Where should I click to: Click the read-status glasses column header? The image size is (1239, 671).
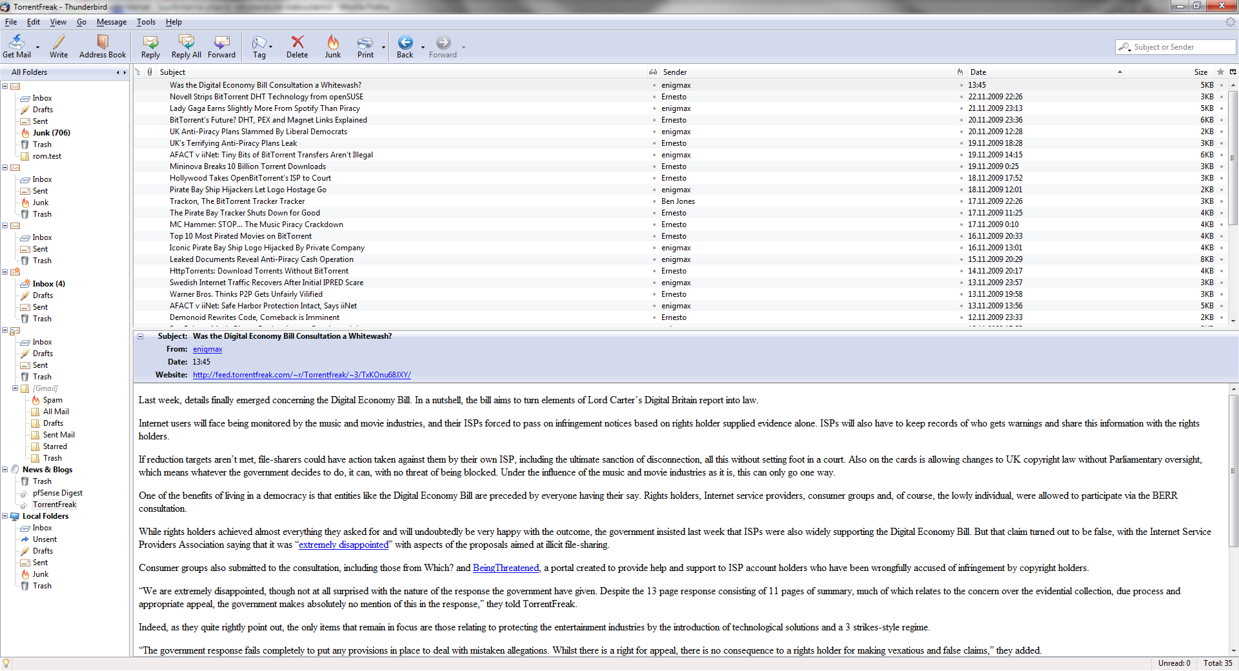(x=653, y=72)
